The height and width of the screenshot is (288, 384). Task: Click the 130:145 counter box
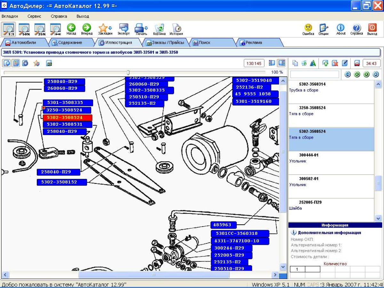254,63
